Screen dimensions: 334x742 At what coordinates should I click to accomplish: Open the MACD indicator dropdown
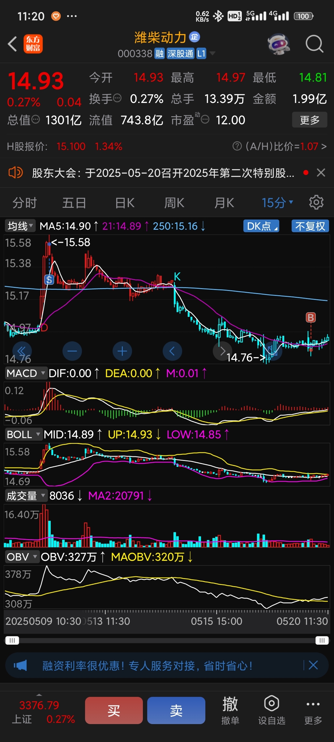click(26, 373)
